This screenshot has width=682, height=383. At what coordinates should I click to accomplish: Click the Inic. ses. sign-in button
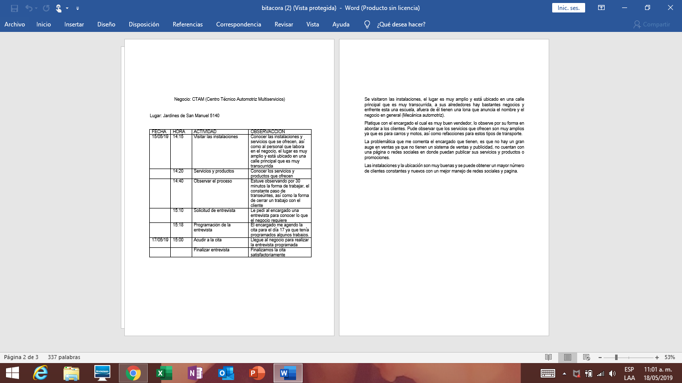click(568, 8)
